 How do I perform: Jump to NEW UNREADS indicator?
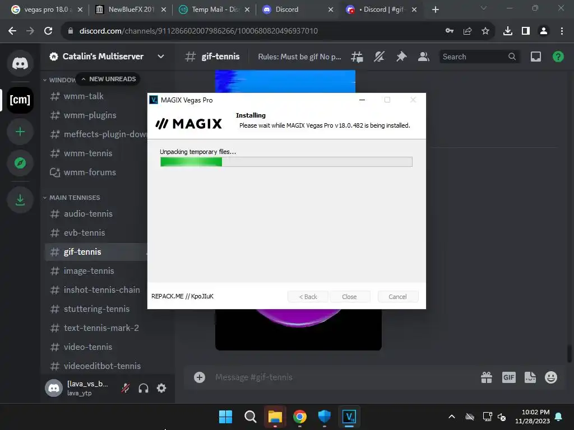pyautogui.click(x=108, y=79)
